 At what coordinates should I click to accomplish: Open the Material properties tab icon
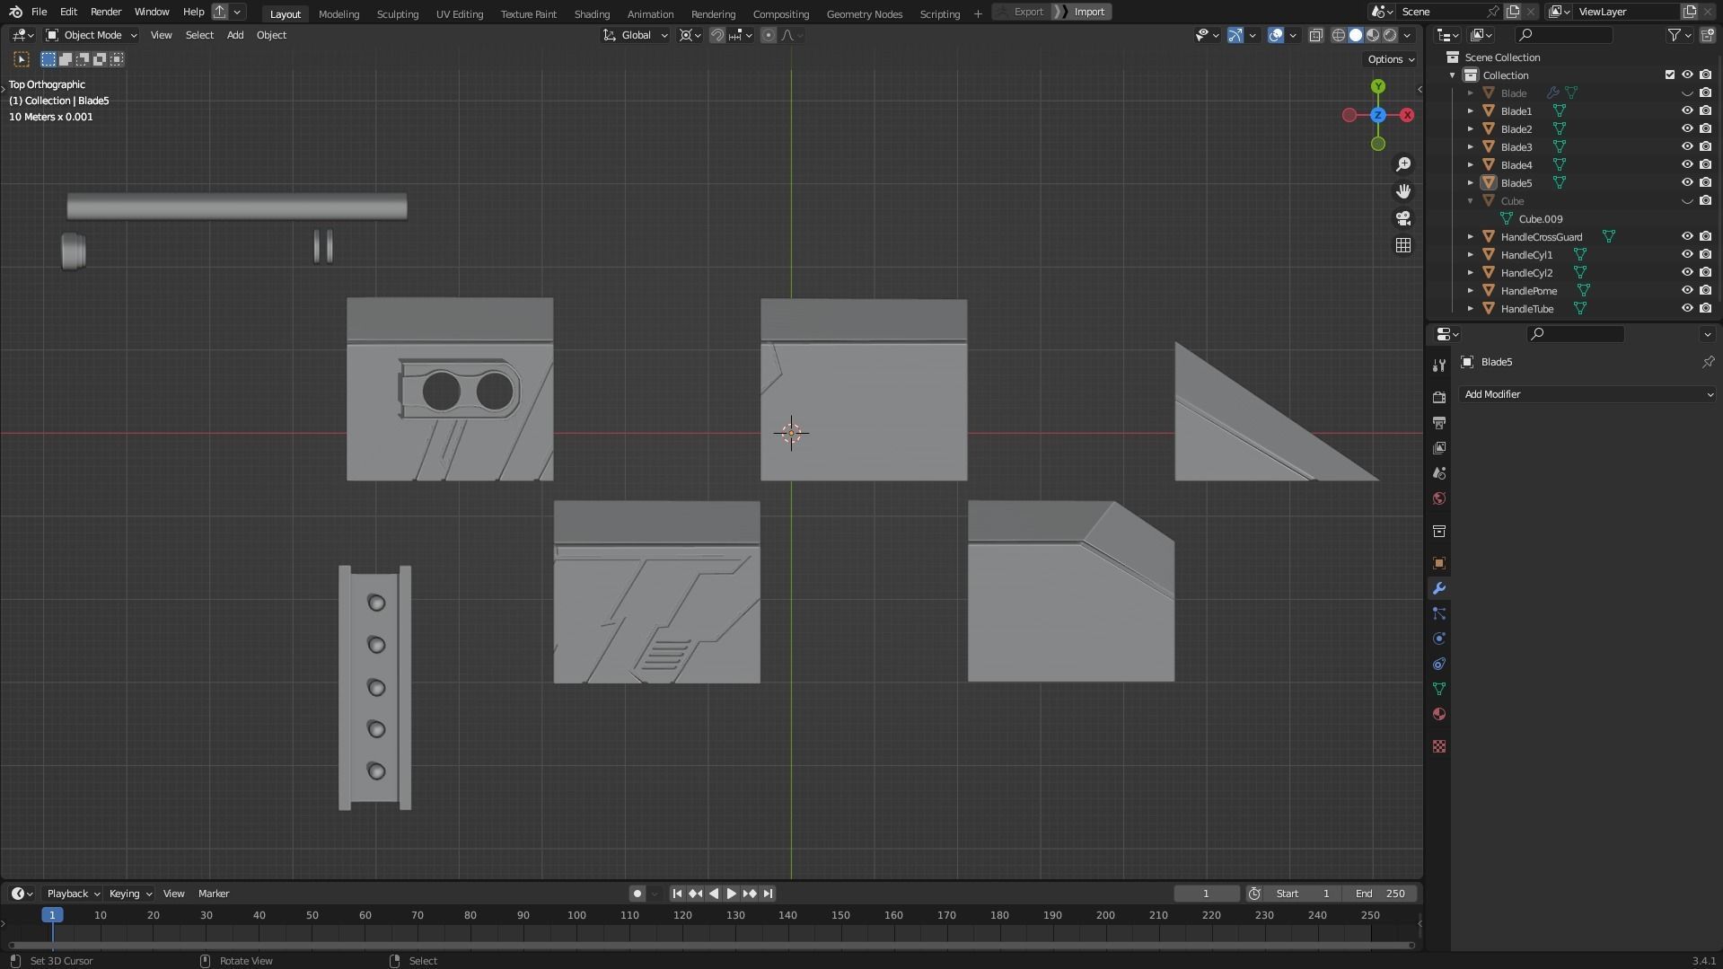click(x=1439, y=714)
